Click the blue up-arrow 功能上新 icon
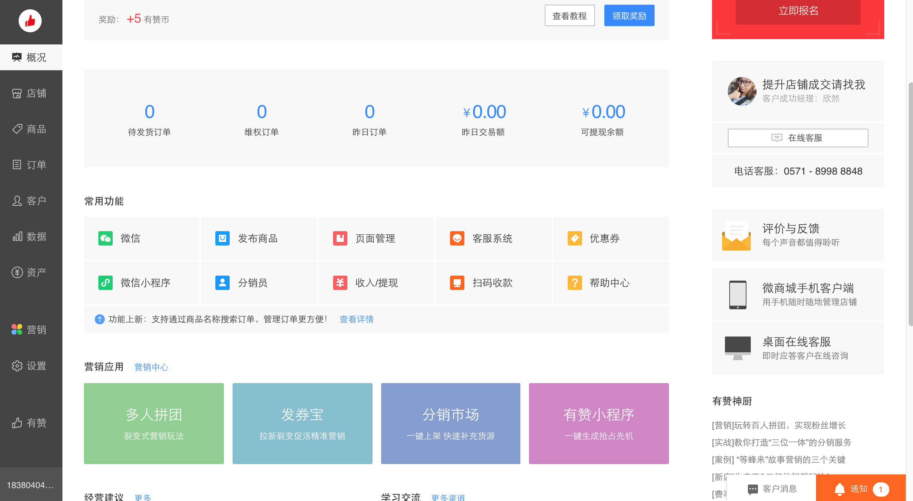 (x=99, y=319)
